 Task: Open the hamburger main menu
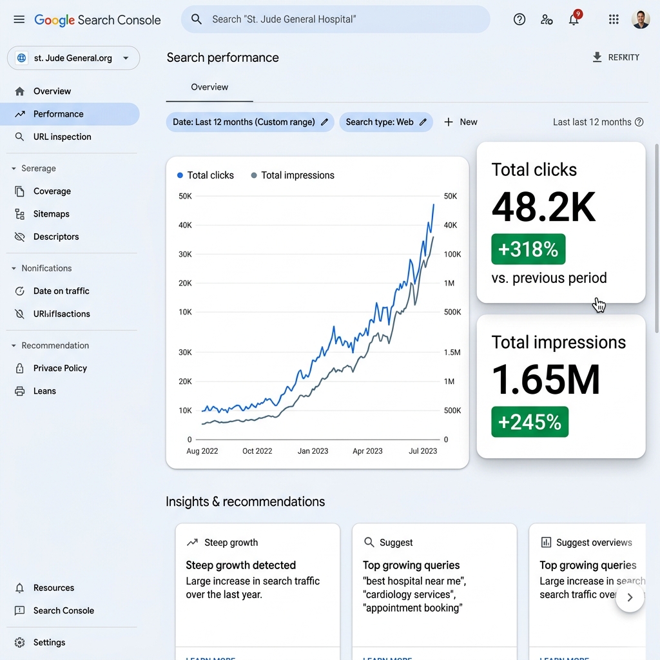(19, 19)
